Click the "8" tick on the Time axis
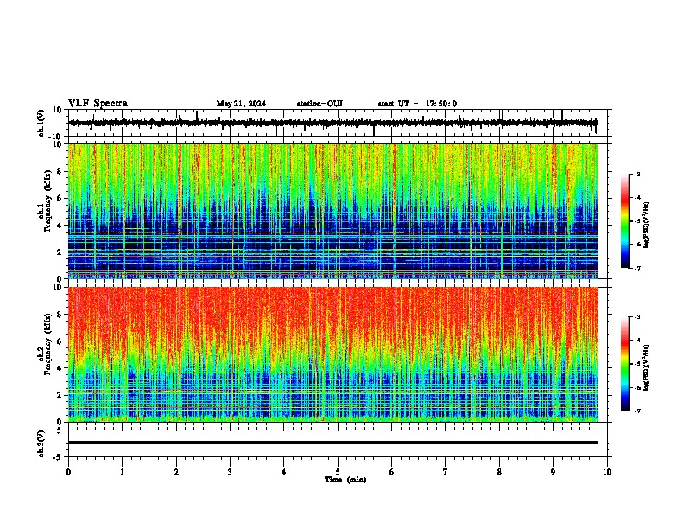 (499, 472)
